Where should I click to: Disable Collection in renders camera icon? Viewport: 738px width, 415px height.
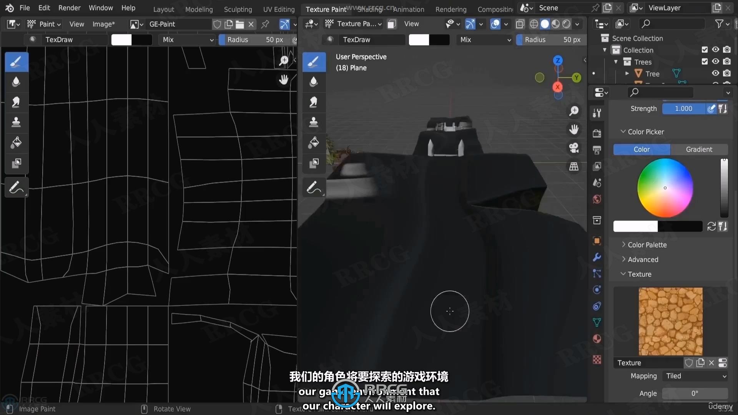tap(727, 50)
